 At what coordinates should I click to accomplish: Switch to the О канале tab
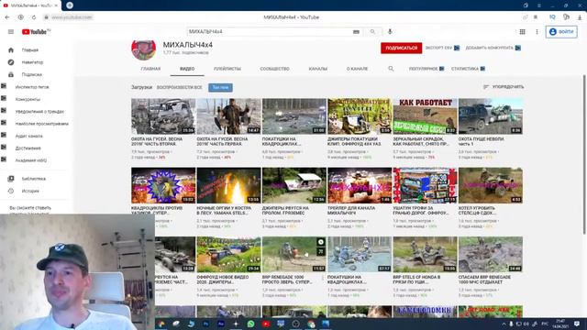(357, 69)
